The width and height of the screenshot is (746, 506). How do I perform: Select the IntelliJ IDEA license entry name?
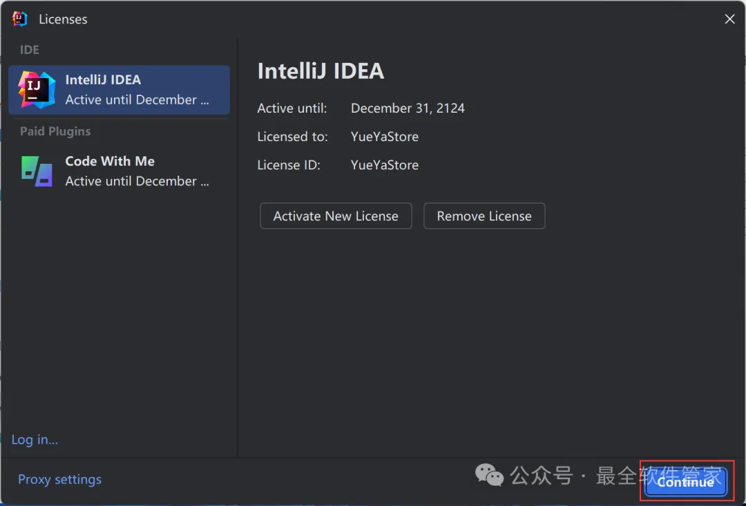[x=103, y=80]
